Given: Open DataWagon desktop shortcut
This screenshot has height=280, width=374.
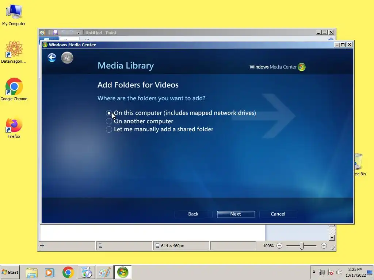Looking at the screenshot, I should pyautogui.click(x=14, y=52).
